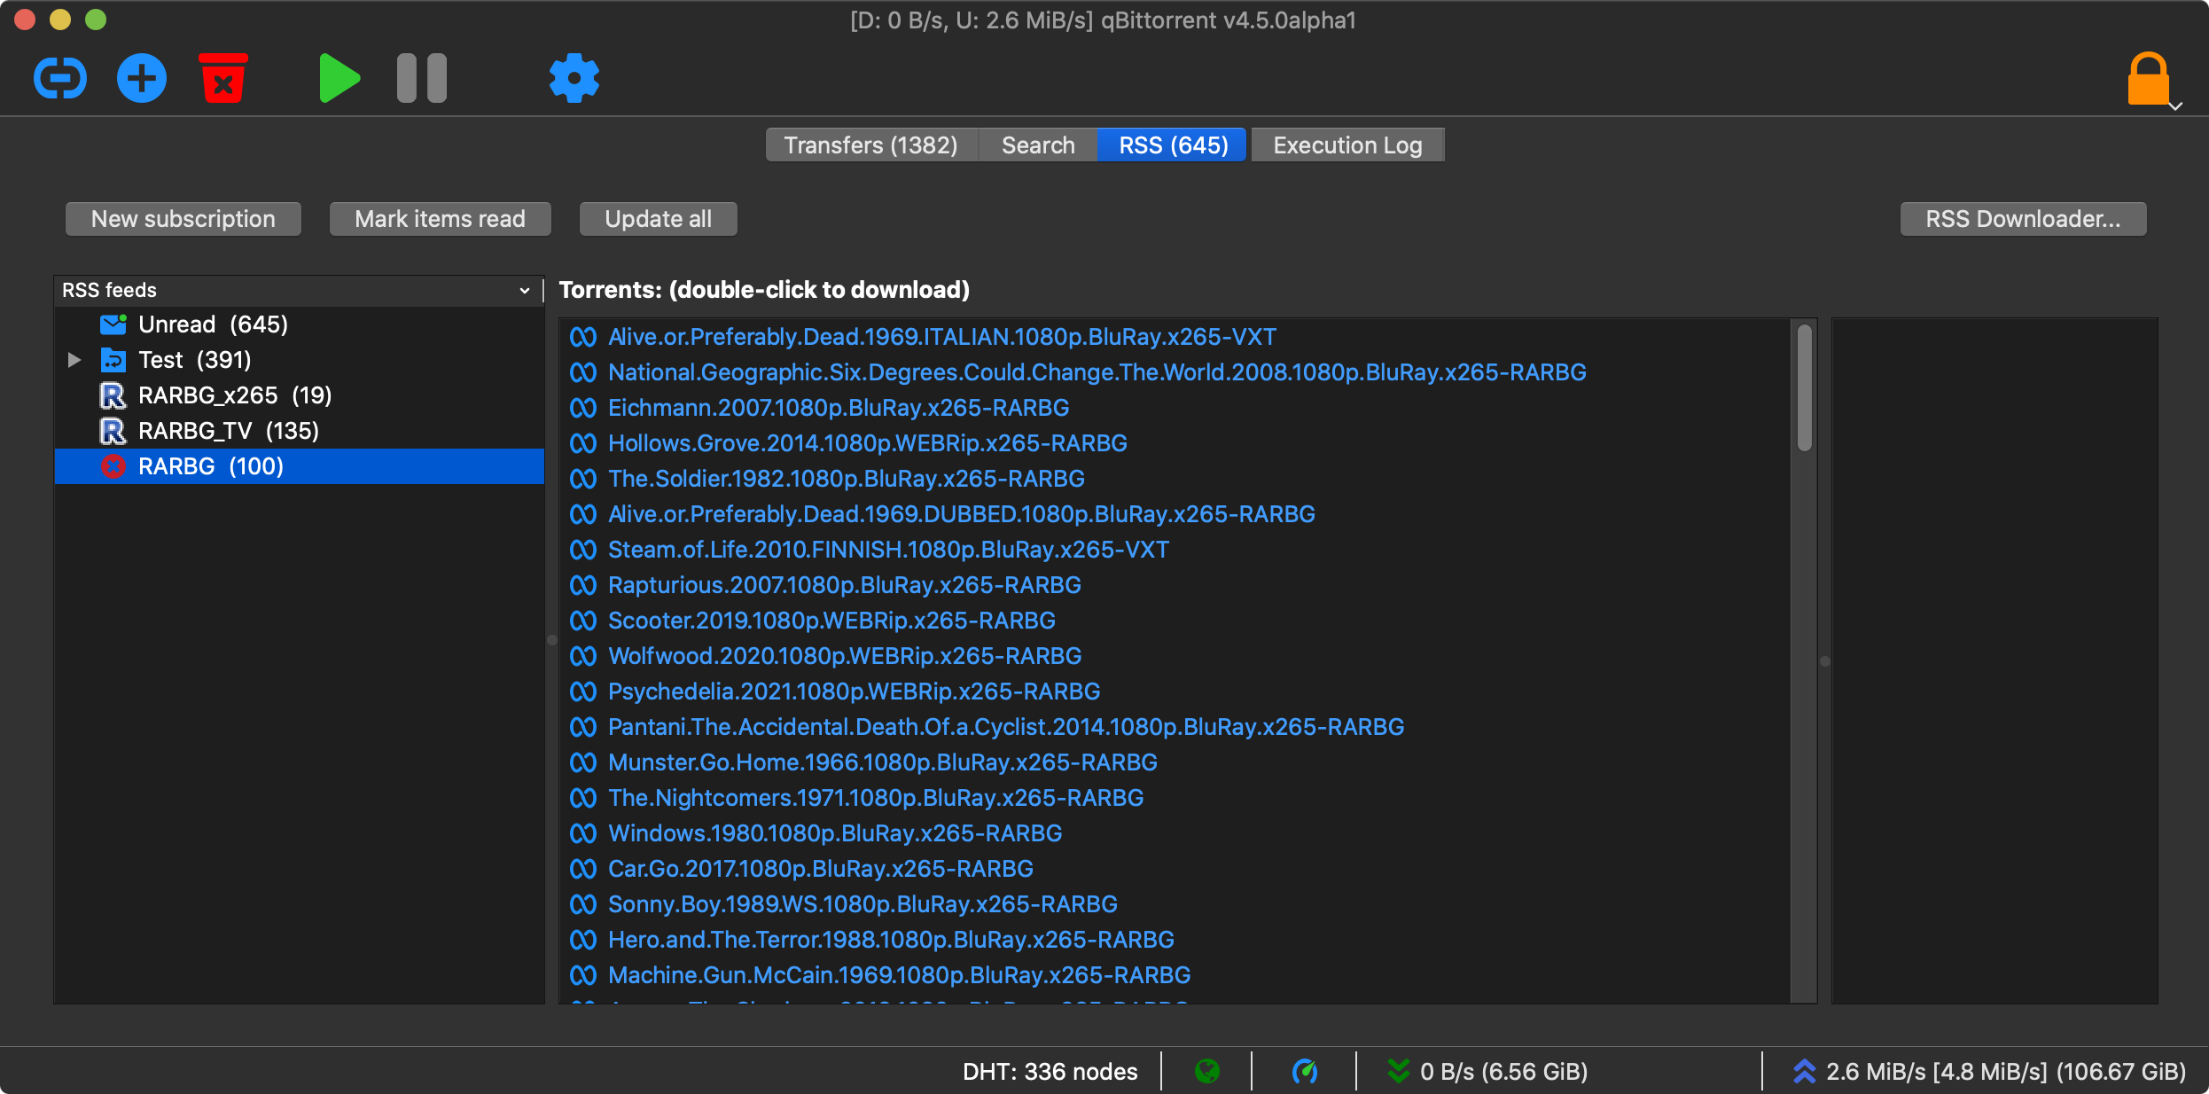2209x1094 pixels.
Task: Open preferences via the gear icon
Action: click(x=573, y=78)
